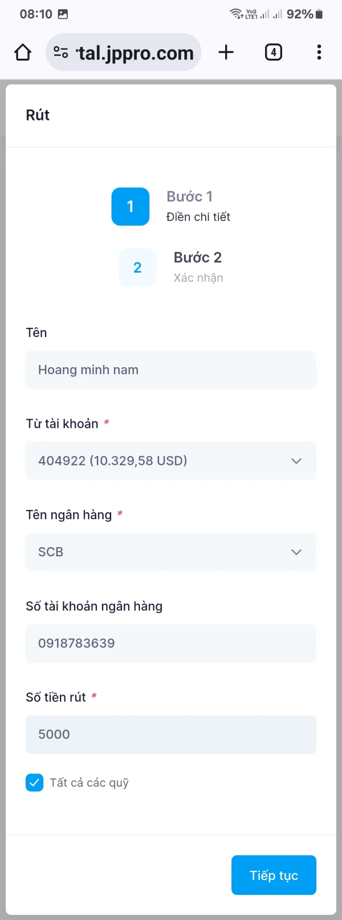Click the bank account number field
The width and height of the screenshot is (342, 920).
click(170, 643)
